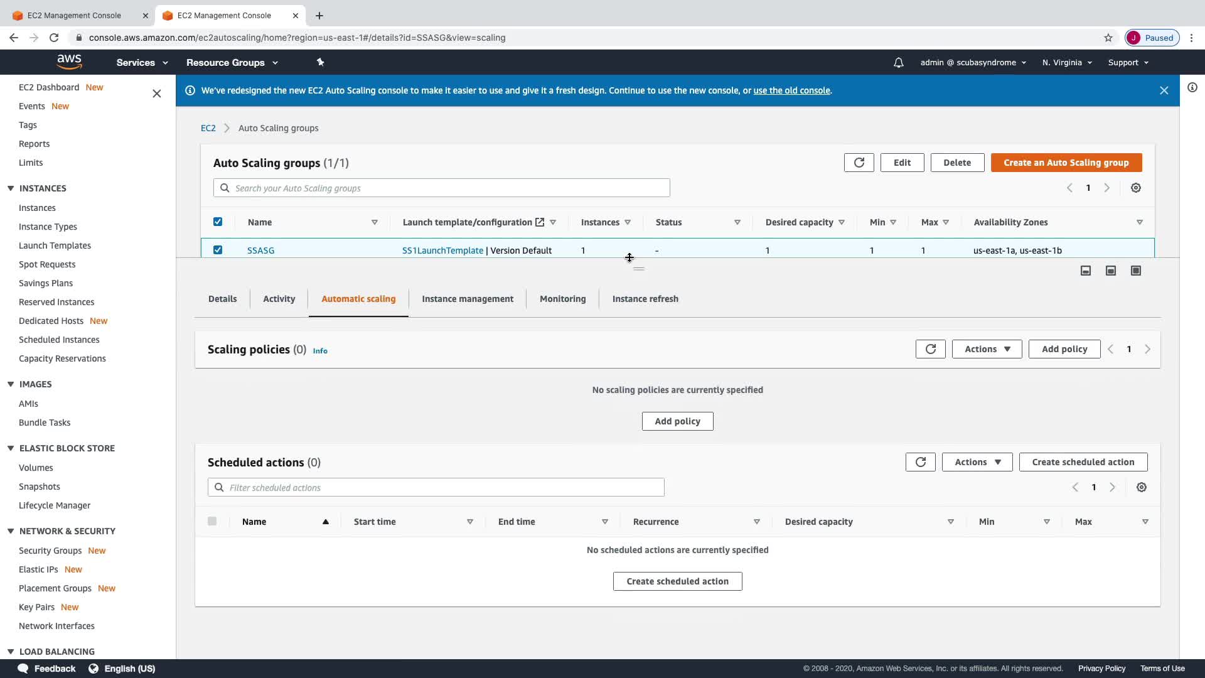Open the Services menu dropdown
1205x678 pixels.
pyautogui.click(x=142, y=63)
